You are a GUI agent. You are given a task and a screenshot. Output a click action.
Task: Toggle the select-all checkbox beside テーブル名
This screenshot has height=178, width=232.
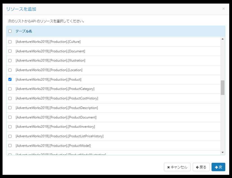(x=10, y=31)
